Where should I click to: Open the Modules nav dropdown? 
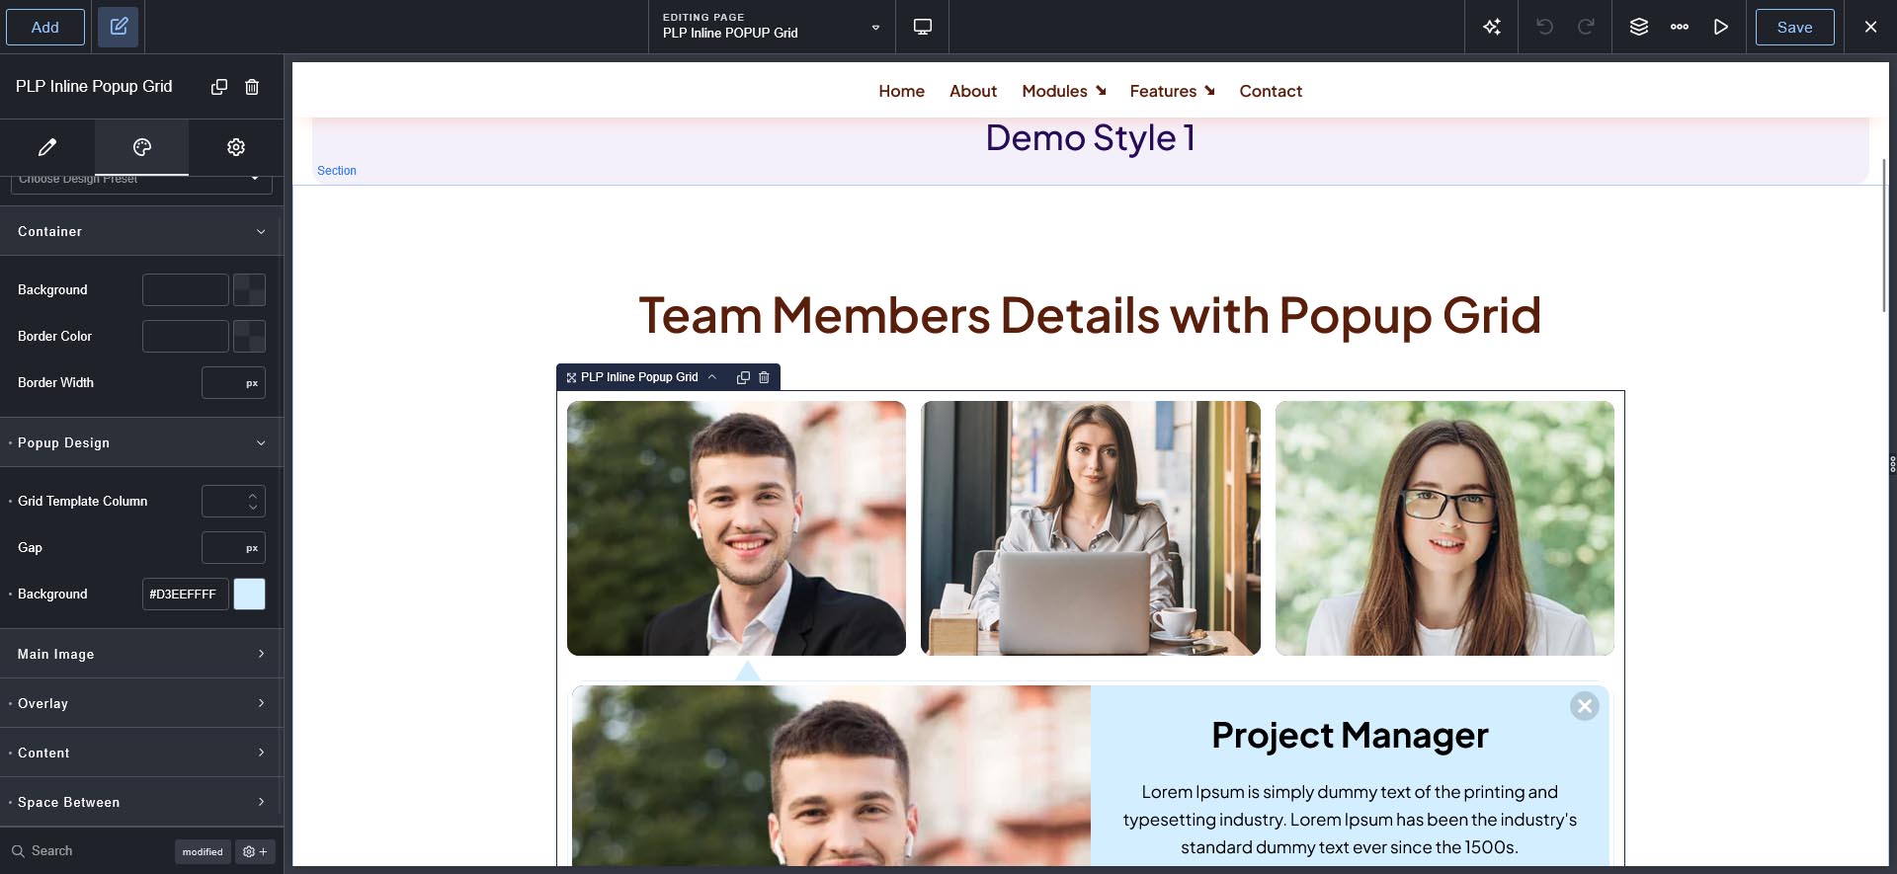(1064, 91)
